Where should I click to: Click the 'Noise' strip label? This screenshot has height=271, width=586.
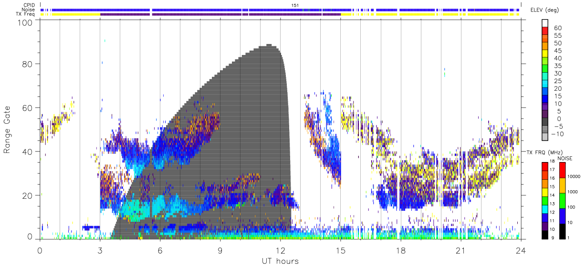tap(29, 10)
